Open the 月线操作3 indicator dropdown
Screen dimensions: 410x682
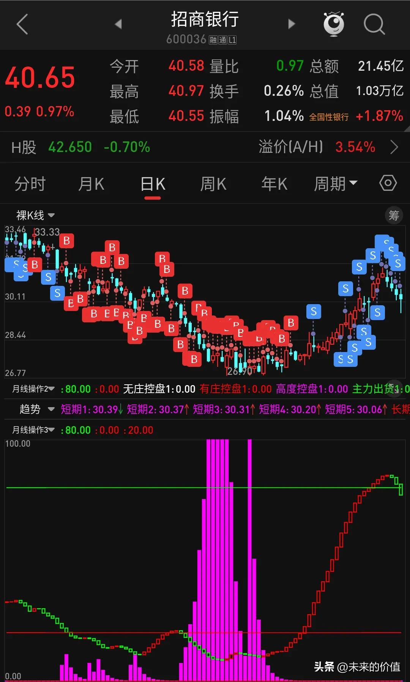tap(33, 430)
